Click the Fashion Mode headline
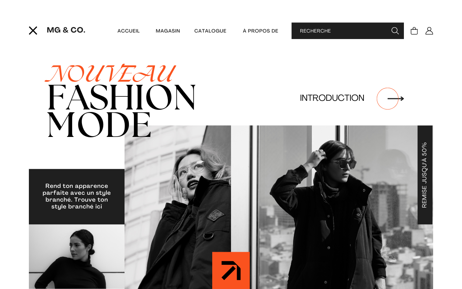 121,111
